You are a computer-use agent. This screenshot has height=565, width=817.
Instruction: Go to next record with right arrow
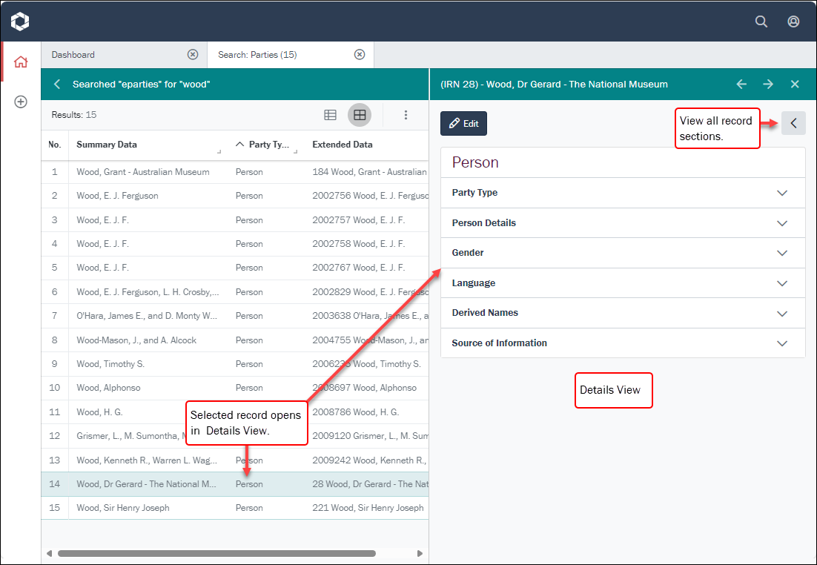pyautogui.click(x=768, y=85)
